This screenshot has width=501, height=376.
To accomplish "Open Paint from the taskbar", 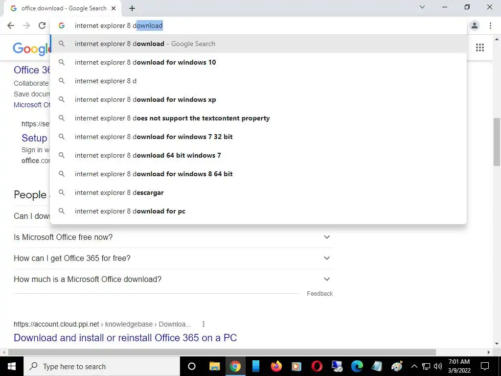I will coord(397,366).
